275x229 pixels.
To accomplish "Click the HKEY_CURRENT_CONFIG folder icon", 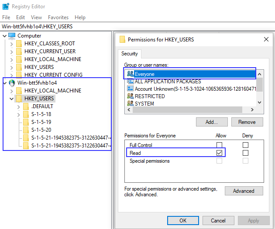I will click(19, 75).
